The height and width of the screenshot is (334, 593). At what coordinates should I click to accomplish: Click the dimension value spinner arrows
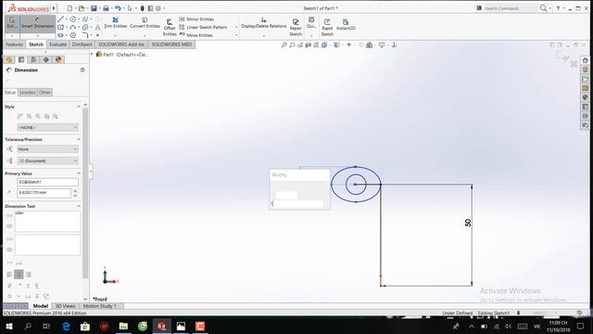pos(75,193)
